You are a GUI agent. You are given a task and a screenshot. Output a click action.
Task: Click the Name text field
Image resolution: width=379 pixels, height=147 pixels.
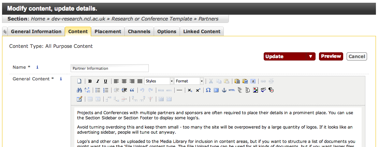(110, 68)
